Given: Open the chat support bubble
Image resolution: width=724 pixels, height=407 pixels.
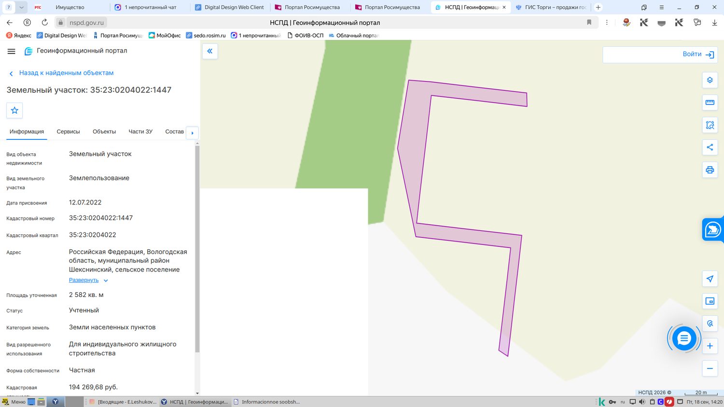Looking at the screenshot, I should pyautogui.click(x=684, y=339).
